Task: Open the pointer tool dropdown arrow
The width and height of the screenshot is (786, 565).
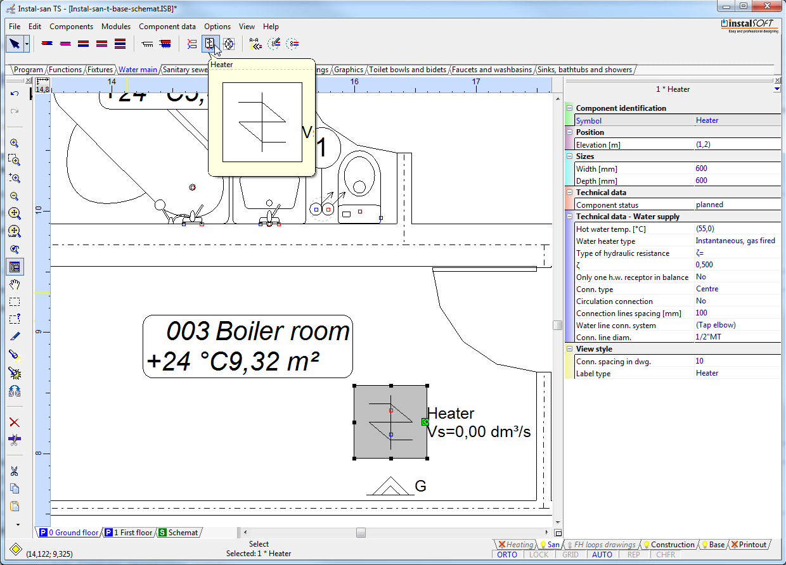Action: coord(27,44)
